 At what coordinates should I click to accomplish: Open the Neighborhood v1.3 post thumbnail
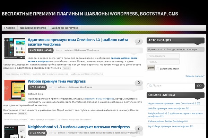tap(15, 132)
